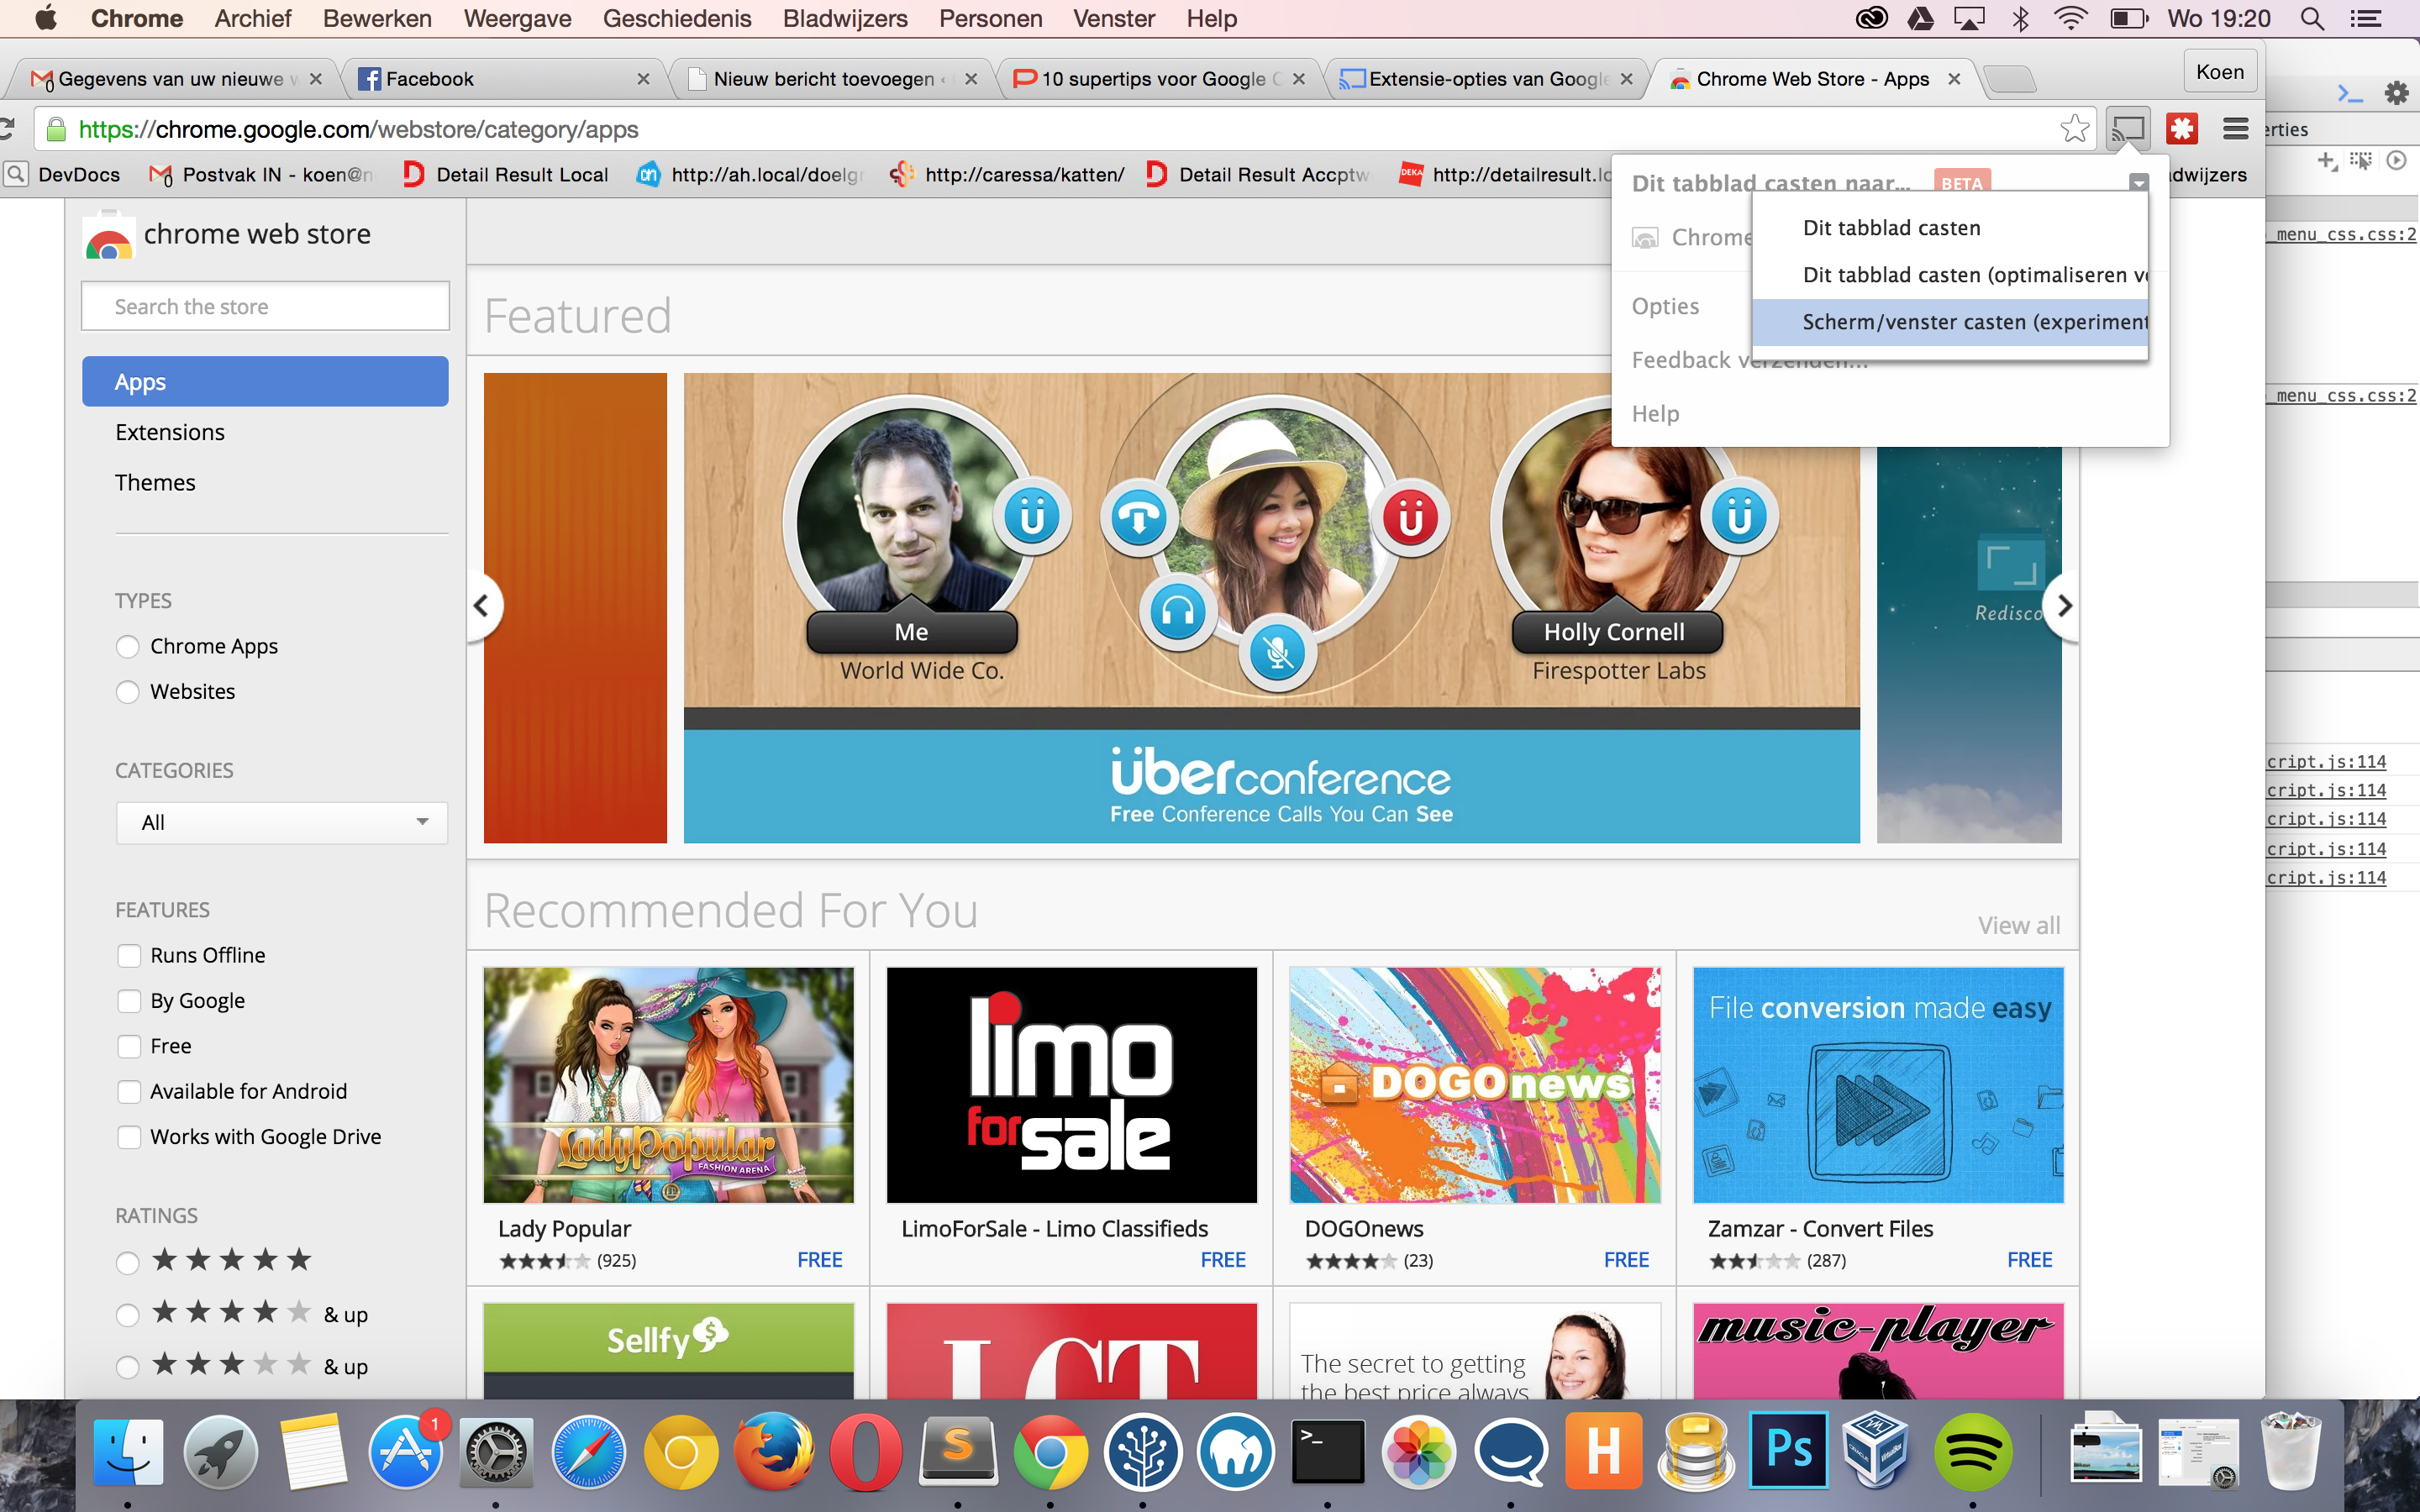Click the red puzzle extension icon
The width and height of the screenshot is (2420, 1512).
coord(2181,129)
